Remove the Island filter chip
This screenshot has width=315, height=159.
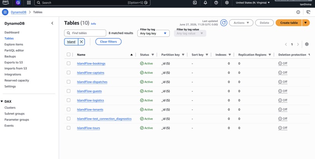tap(81, 42)
